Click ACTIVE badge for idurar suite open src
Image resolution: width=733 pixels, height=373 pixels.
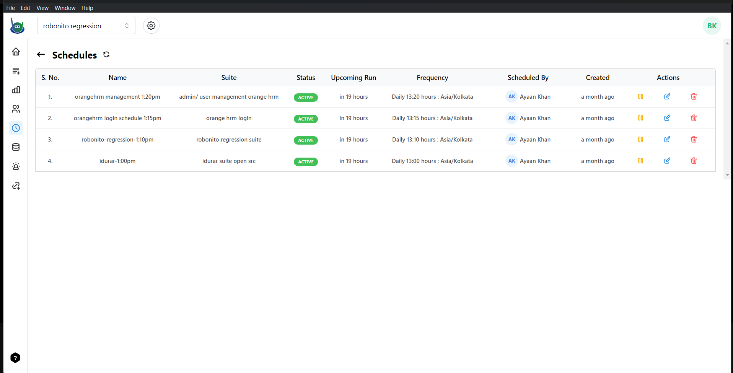[306, 162]
